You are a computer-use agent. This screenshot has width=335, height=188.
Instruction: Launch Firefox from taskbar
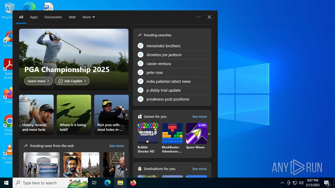[x=133, y=183]
